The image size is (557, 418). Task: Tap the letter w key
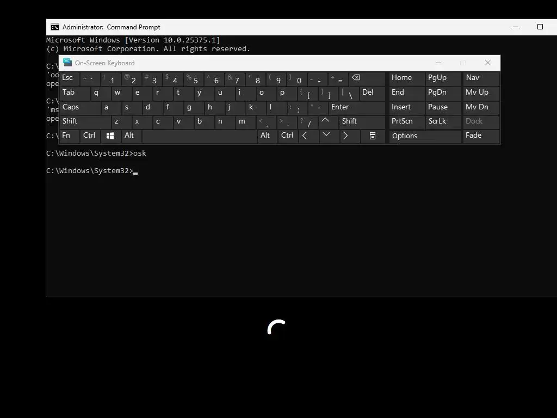coord(121,94)
